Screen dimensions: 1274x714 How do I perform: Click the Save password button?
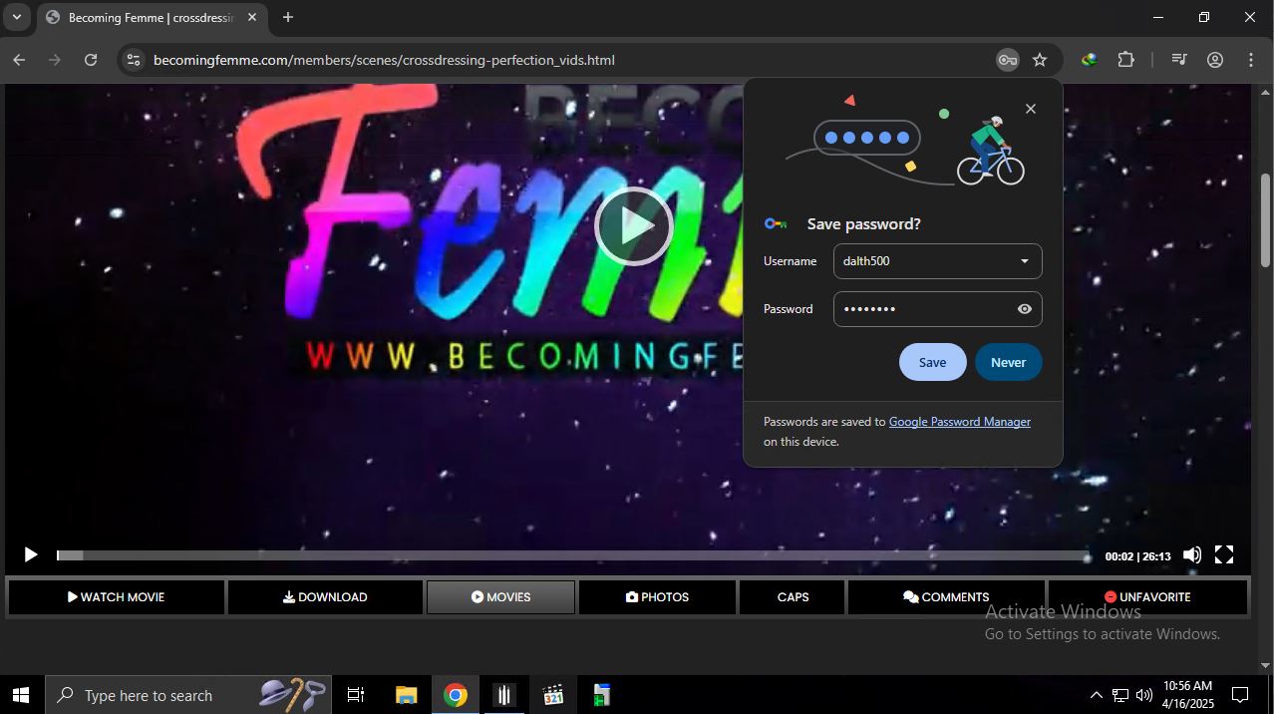click(x=932, y=362)
